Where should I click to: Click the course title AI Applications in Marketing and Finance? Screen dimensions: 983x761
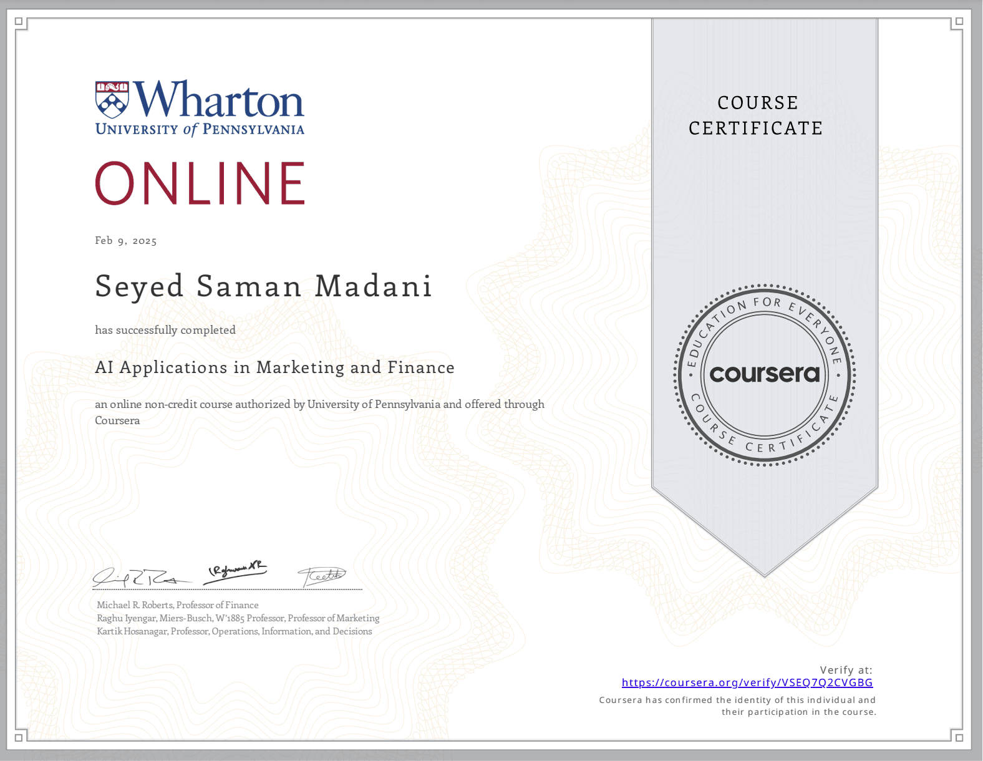pyautogui.click(x=274, y=367)
